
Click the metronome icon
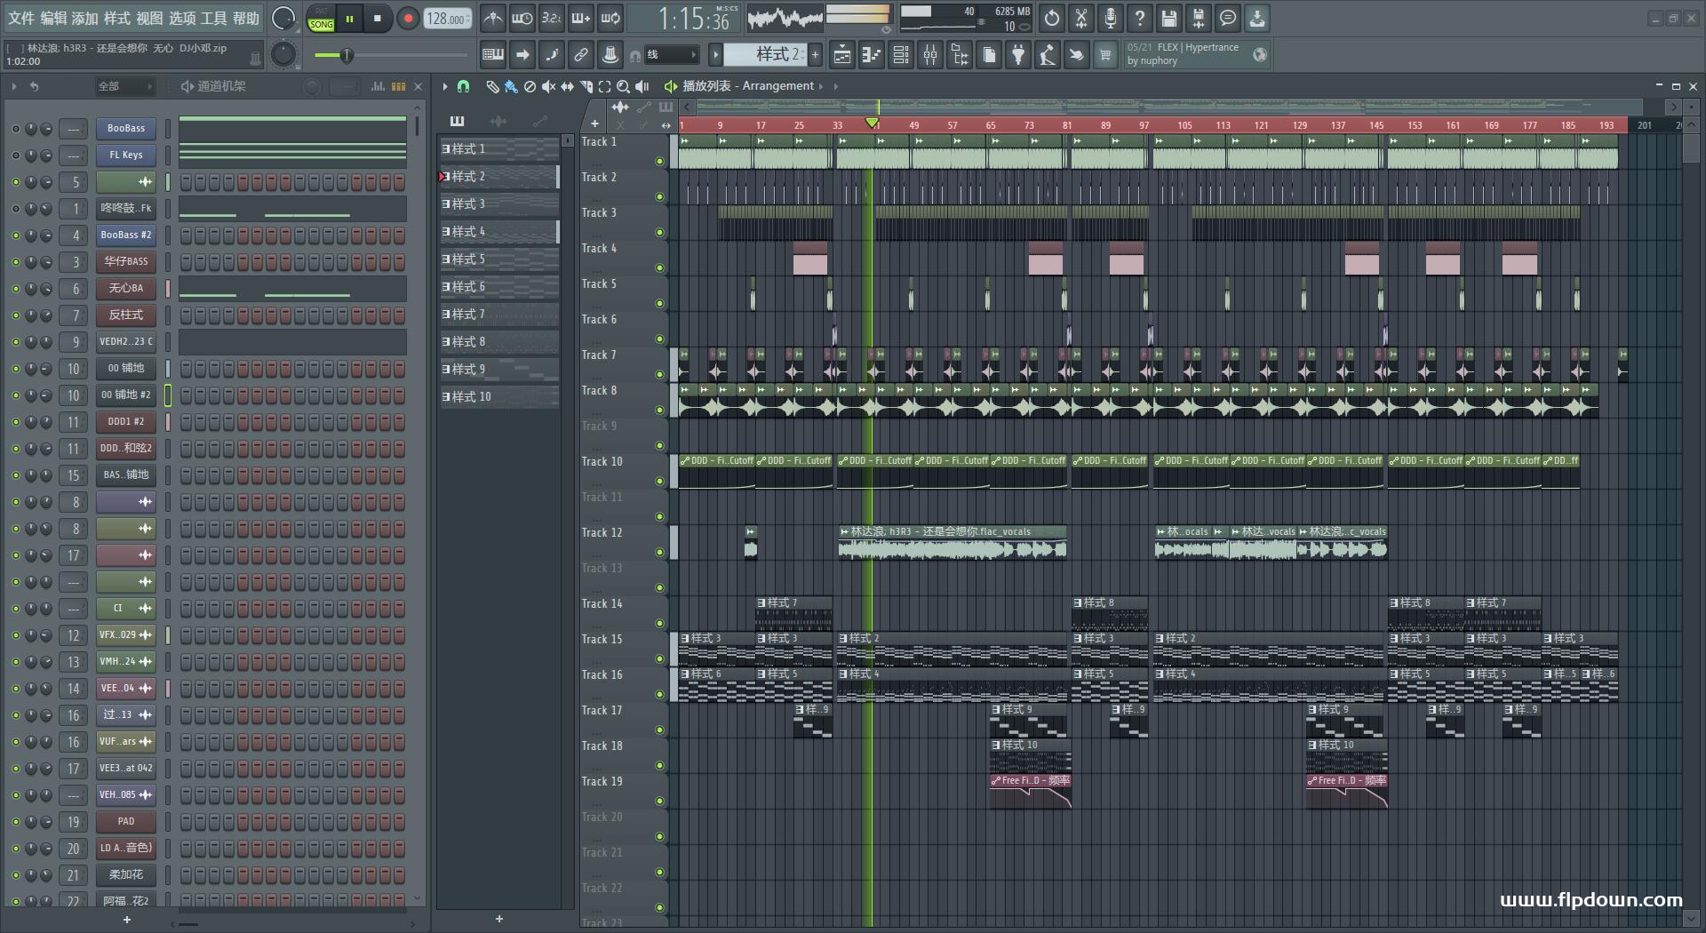492,18
